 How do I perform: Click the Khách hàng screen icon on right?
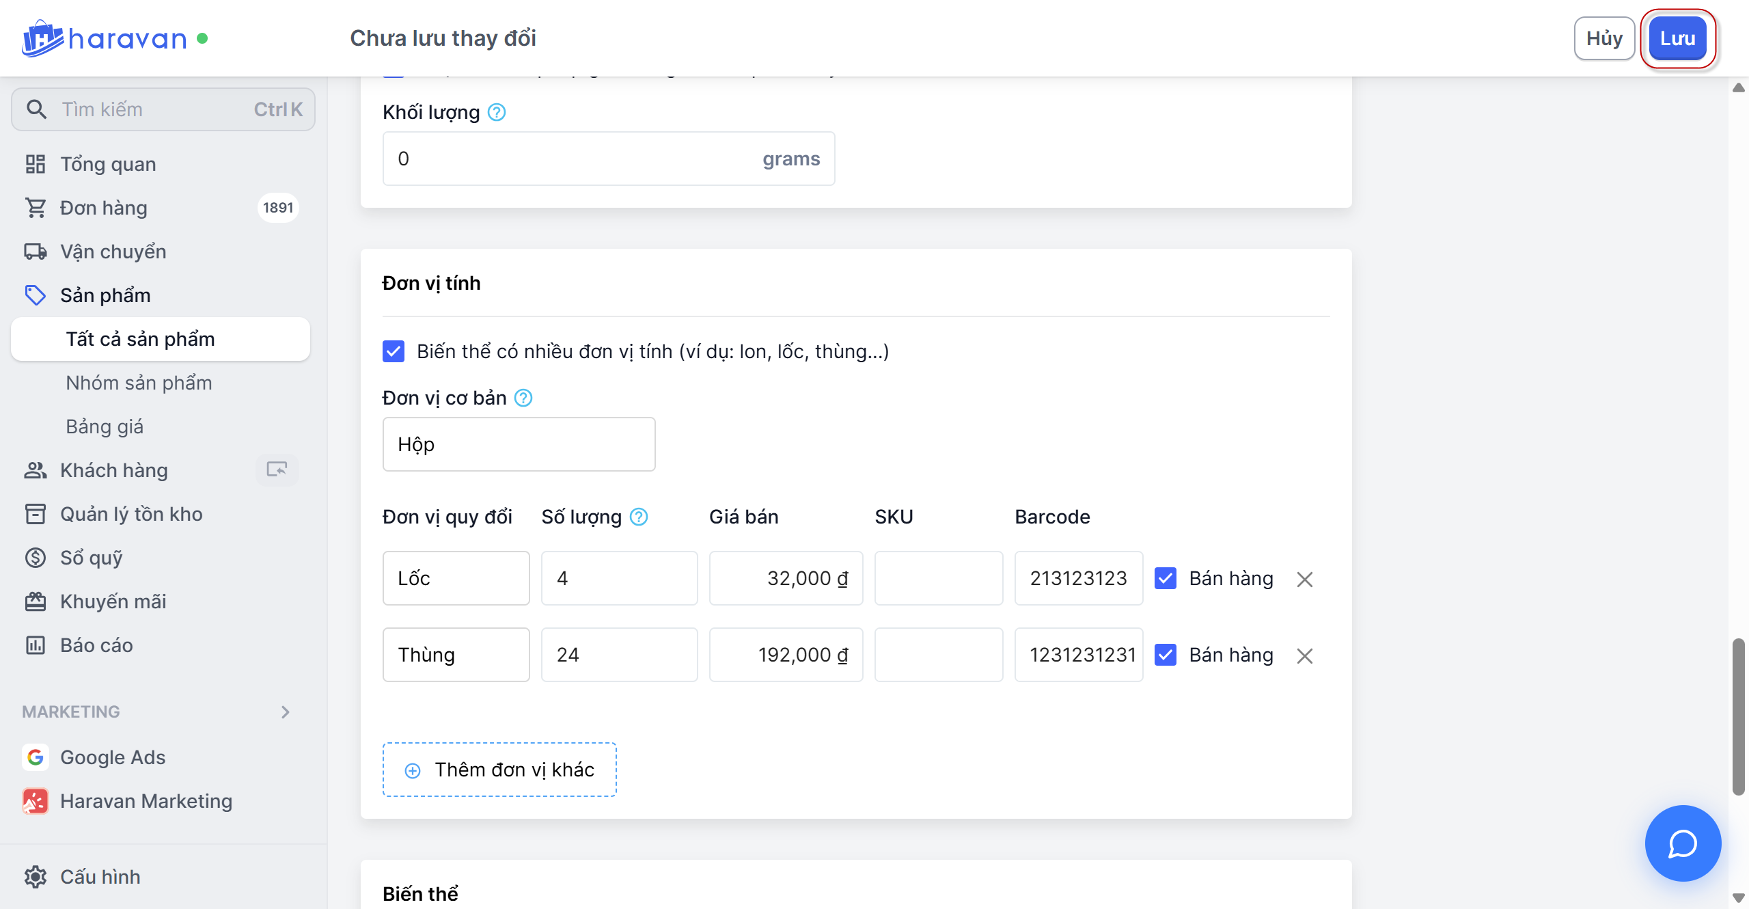[277, 470]
